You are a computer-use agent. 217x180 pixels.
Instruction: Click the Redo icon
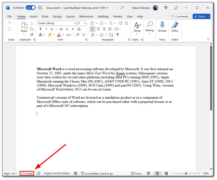pos(9,29)
